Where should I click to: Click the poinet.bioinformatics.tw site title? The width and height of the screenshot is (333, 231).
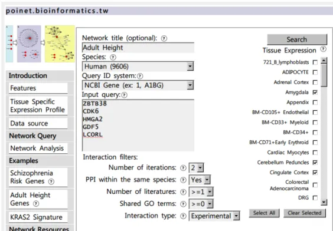click(x=57, y=11)
